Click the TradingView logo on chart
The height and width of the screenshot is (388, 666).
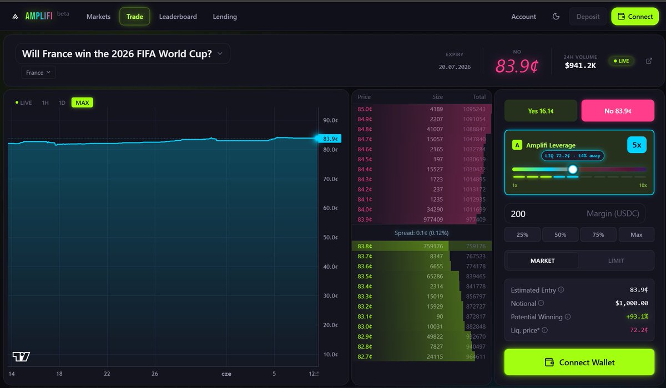21,356
